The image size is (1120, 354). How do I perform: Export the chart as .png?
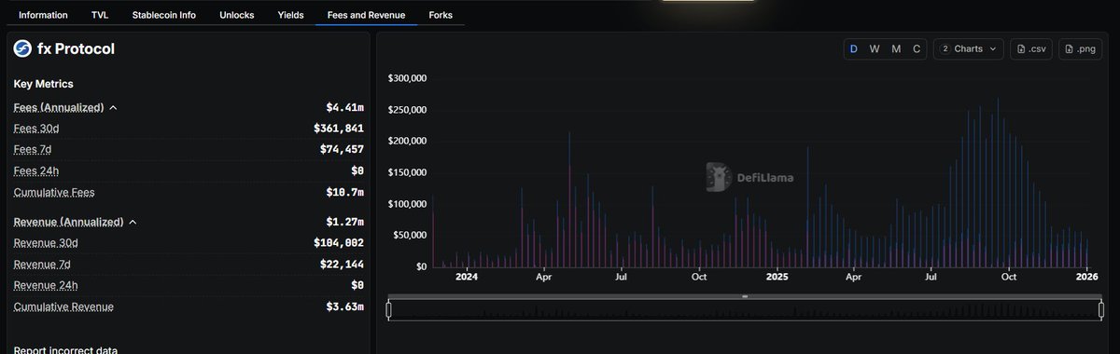tap(1080, 48)
